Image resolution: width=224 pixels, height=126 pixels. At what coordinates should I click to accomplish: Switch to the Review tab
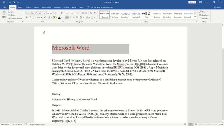[66, 7]
